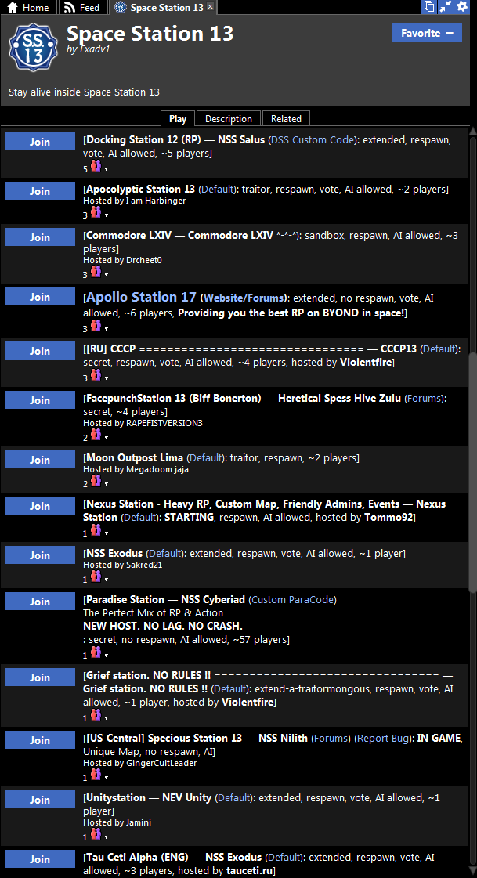Expand player list arrow for Specious Station 13
Viewport: 477px width, 878px height.
[x=107, y=777]
